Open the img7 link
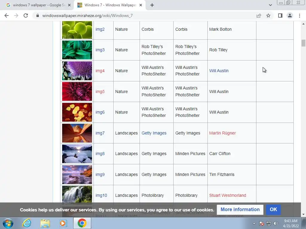Screen dimensions: 306x229 click(x=100, y=133)
